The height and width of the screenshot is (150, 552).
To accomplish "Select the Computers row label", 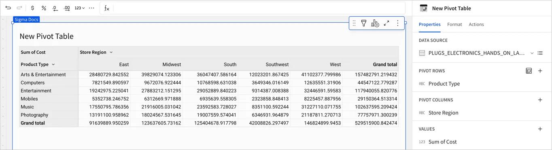I will (49, 82).
